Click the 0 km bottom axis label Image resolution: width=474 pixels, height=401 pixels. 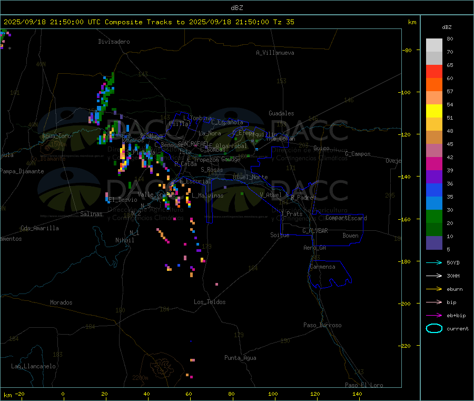pos(63,394)
